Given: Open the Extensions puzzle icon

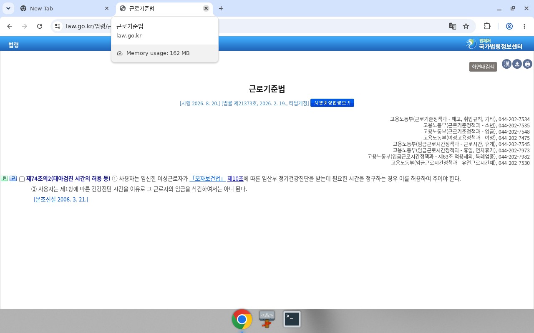Looking at the screenshot, I should (487, 26).
